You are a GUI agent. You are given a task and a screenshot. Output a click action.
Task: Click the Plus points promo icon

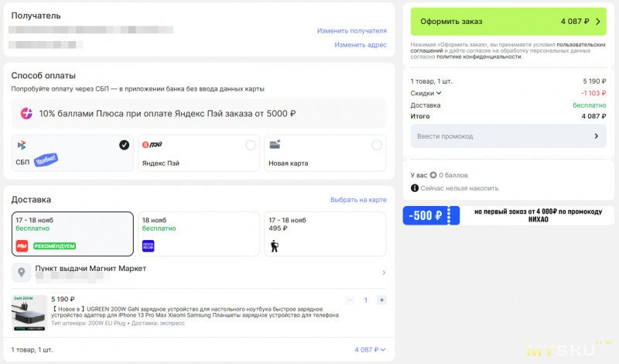(27, 113)
